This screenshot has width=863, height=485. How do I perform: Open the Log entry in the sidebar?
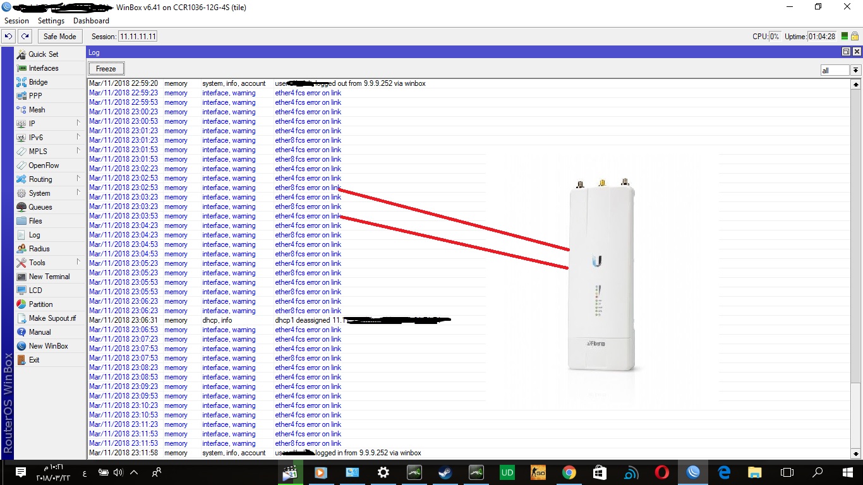[x=34, y=235]
